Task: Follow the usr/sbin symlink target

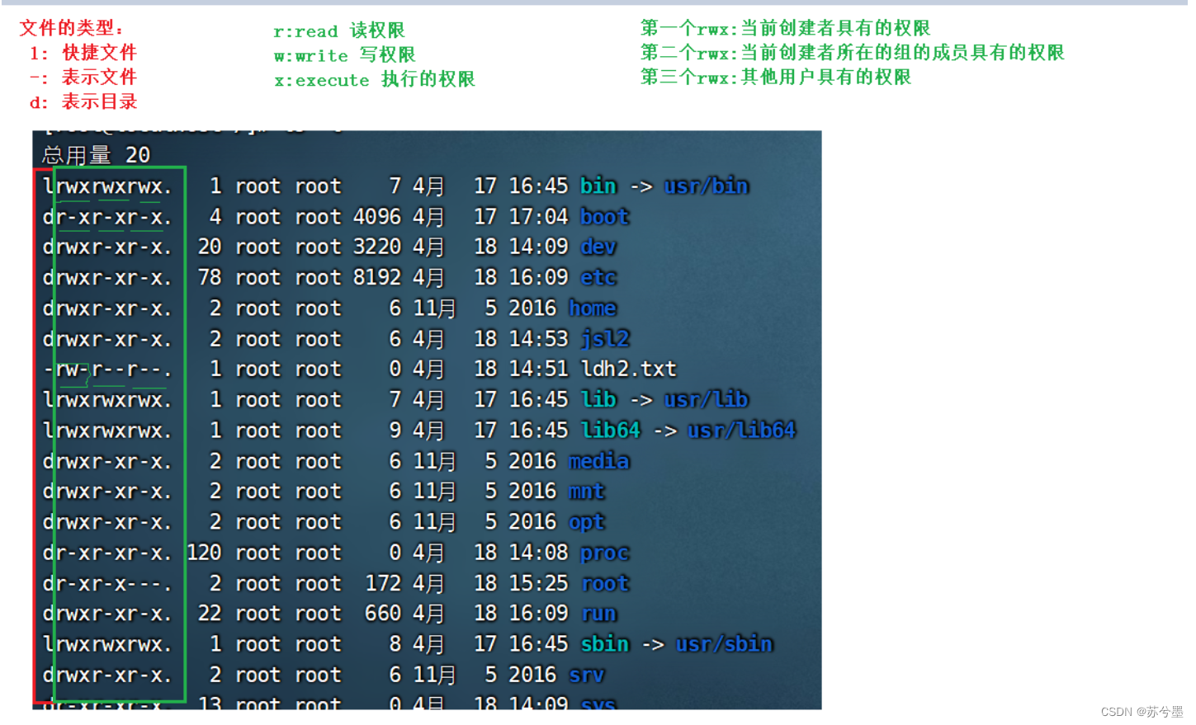Action: click(x=724, y=643)
